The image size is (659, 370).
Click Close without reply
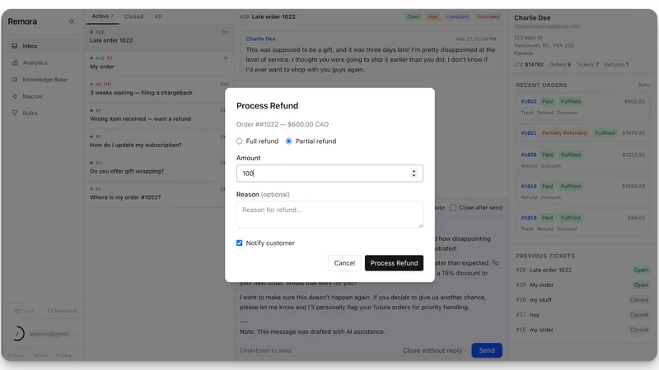tap(432, 350)
